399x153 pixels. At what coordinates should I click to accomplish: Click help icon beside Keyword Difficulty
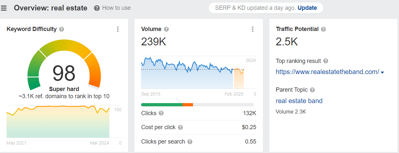(61, 29)
